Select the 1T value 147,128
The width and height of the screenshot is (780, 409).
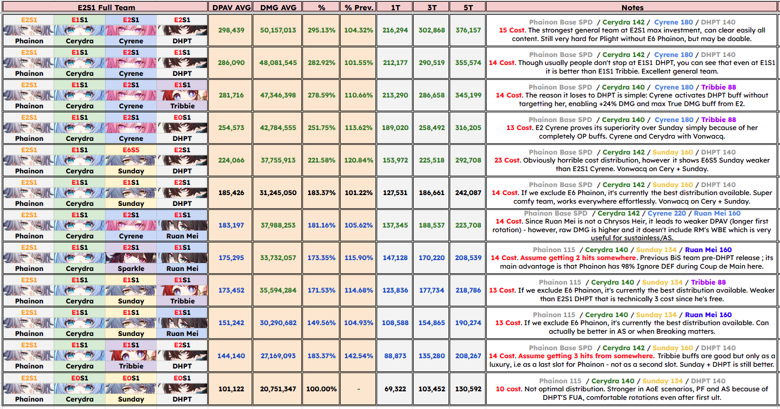click(x=395, y=258)
